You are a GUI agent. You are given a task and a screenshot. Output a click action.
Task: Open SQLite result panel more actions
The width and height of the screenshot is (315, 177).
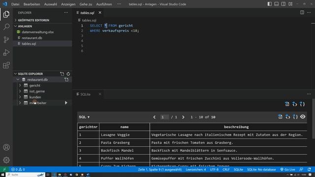point(309,94)
